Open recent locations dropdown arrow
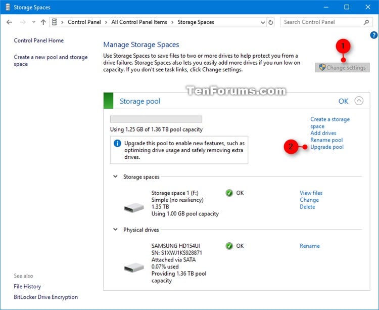Screen dimensions: 379x310 (x=33, y=22)
